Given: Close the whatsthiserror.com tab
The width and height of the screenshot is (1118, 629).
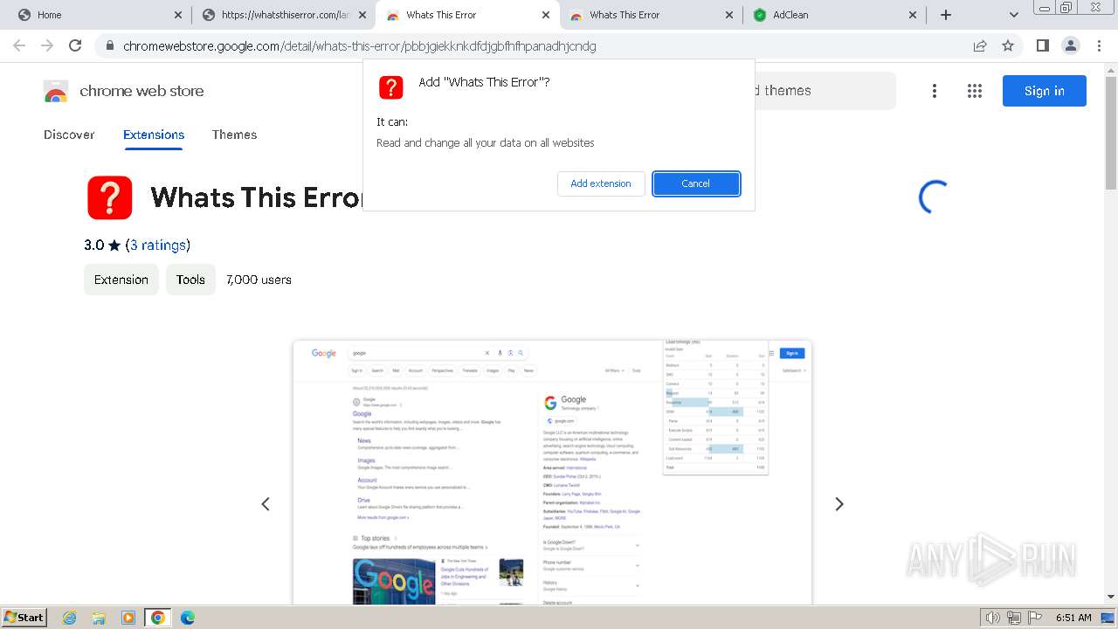Looking at the screenshot, I should tap(362, 15).
